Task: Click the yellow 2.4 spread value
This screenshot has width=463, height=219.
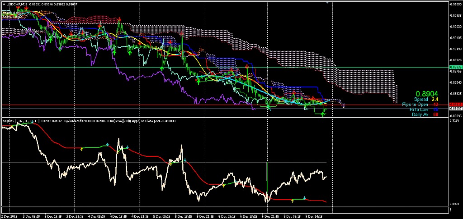Action: coord(435,100)
